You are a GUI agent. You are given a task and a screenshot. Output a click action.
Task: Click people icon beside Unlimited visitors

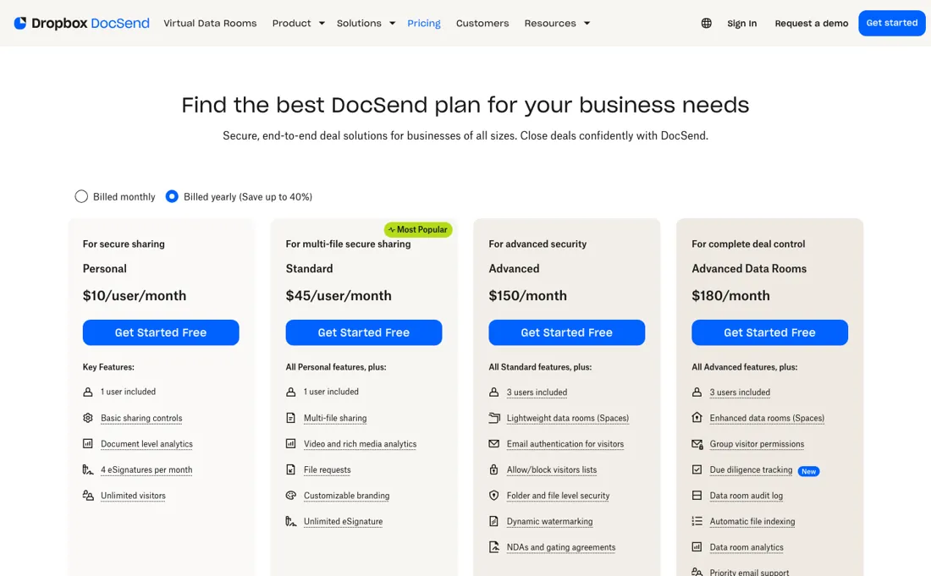[x=88, y=496]
